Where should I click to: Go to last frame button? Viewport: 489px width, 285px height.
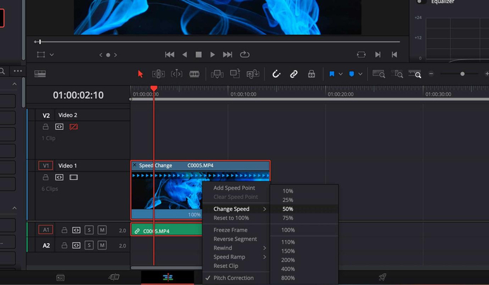pyautogui.click(x=227, y=54)
